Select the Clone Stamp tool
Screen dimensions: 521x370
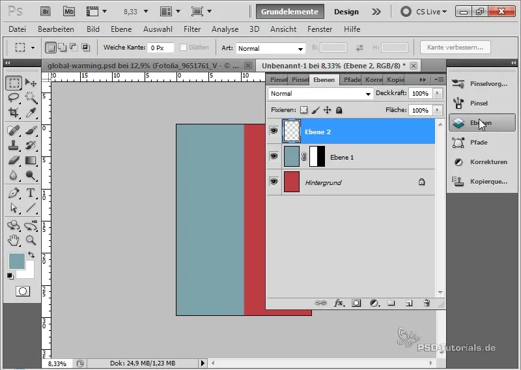(14, 145)
